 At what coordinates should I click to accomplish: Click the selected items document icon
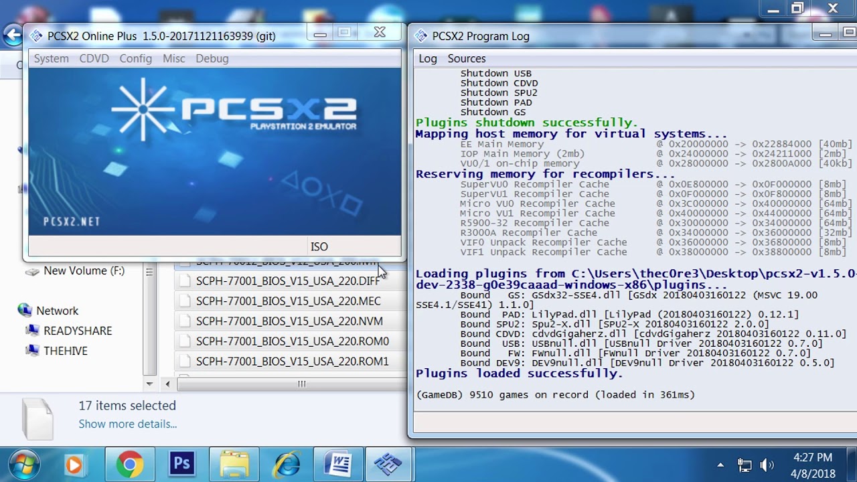[x=37, y=418]
